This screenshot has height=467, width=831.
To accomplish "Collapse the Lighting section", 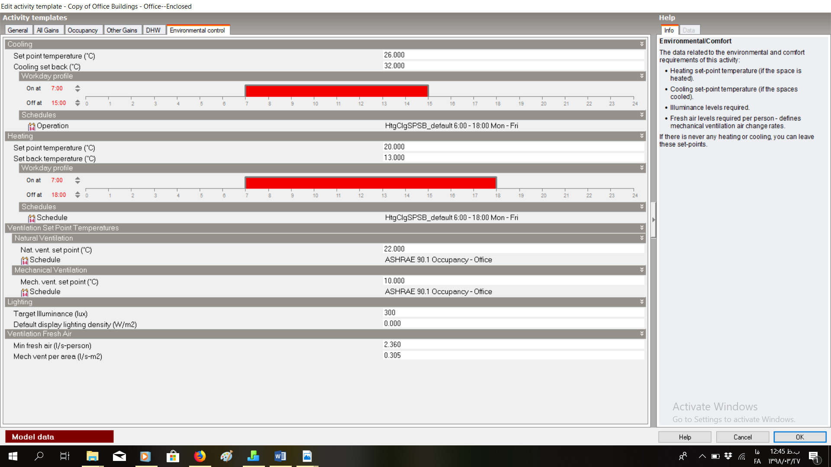I will point(642,302).
